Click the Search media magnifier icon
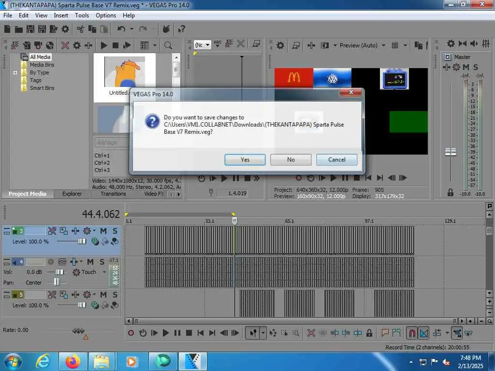Viewport: 495px width, 371px height. (168, 45)
